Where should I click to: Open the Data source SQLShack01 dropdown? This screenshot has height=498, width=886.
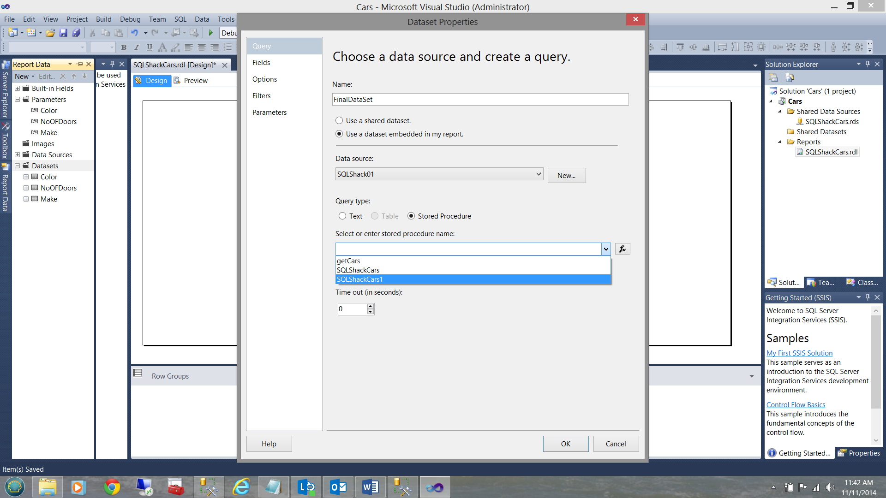pyautogui.click(x=538, y=174)
